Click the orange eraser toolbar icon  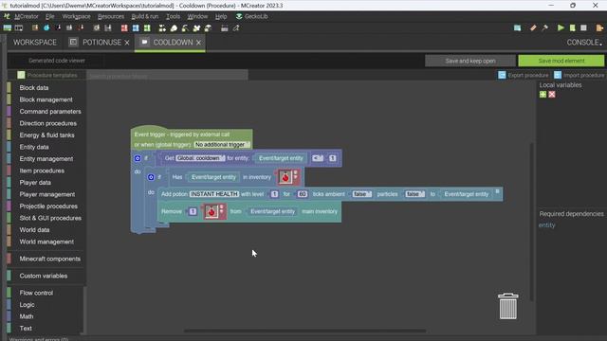(x=533, y=27)
